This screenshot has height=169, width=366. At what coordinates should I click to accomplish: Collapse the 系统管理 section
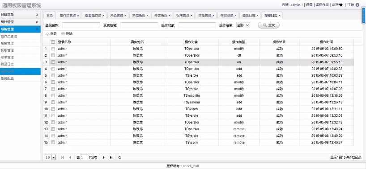(37, 29)
